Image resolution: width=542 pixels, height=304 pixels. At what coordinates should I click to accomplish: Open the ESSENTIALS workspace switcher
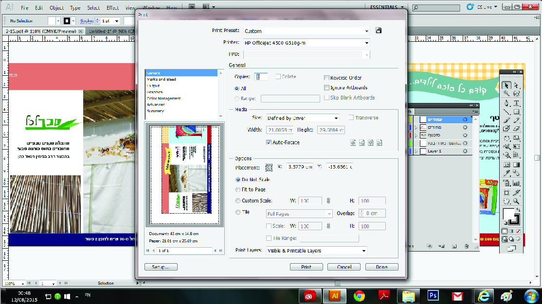[x=387, y=7]
